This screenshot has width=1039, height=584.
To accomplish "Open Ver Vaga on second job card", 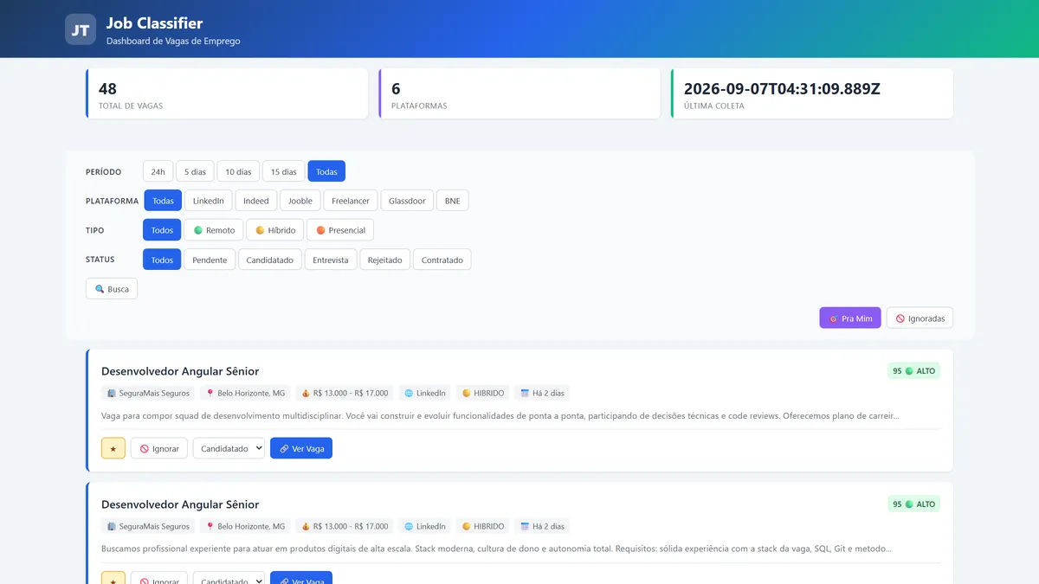I will click(301, 578).
